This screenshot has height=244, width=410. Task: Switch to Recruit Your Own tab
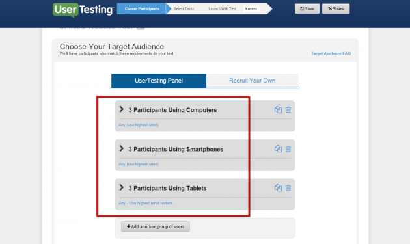252,81
